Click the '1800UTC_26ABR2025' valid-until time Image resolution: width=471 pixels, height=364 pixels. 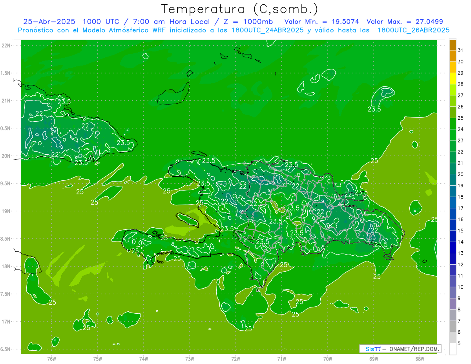tap(413, 30)
